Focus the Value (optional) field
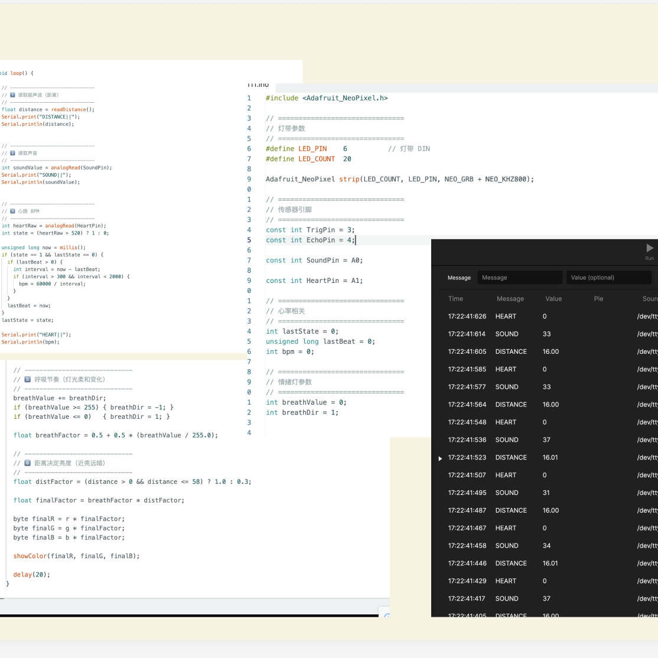Viewport: 658px width, 658px height. point(608,278)
